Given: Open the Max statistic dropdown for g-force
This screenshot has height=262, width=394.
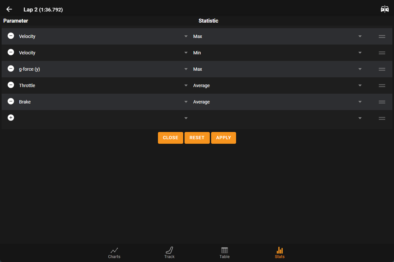Looking at the screenshot, I should [x=360, y=69].
